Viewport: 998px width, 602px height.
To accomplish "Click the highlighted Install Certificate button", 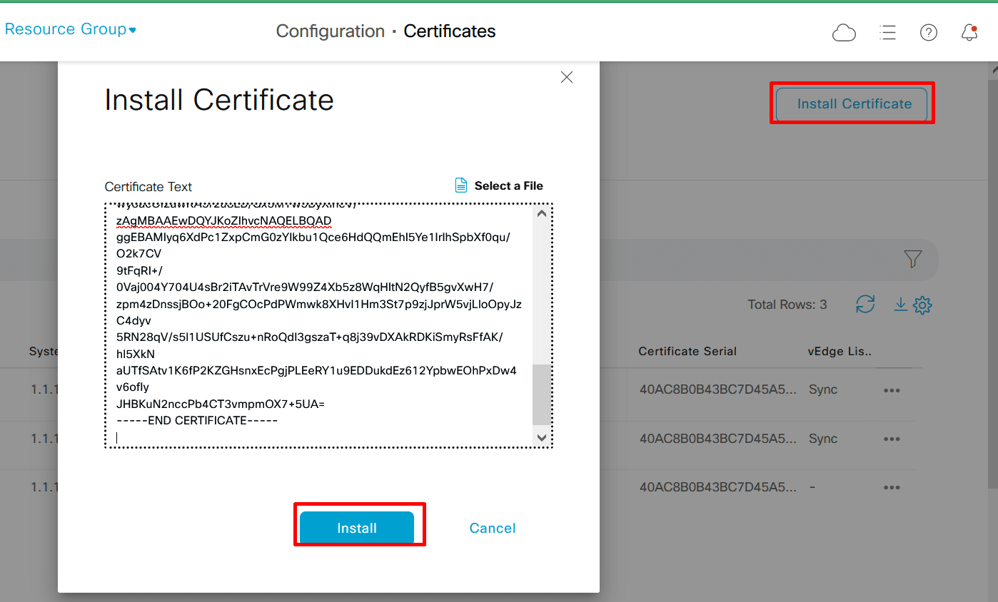I will pyautogui.click(x=852, y=103).
